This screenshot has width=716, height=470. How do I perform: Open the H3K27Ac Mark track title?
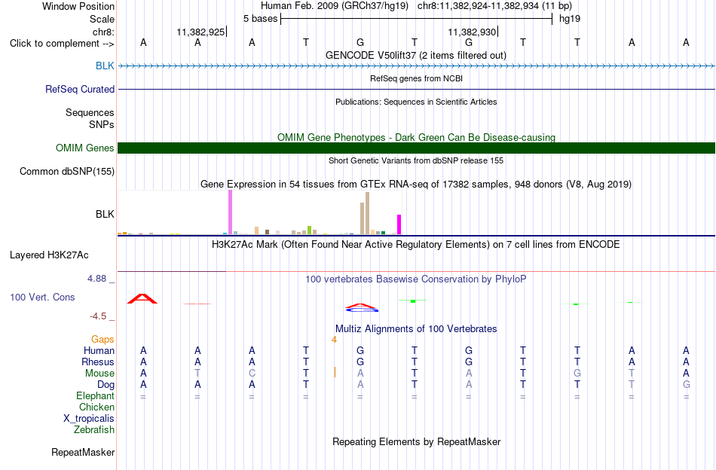click(x=416, y=245)
